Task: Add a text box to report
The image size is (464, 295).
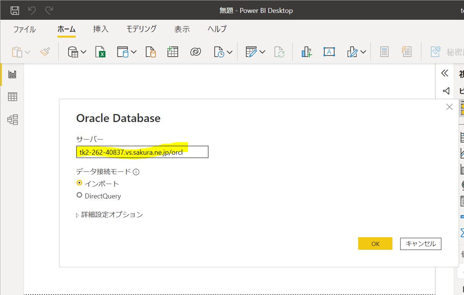Action: pyautogui.click(x=329, y=52)
